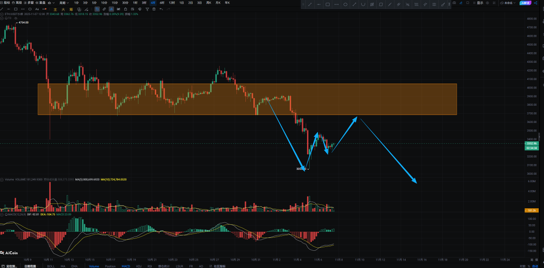This screenshot has width=544, height=268.
Task: Toggle the magnet snap mode icon
Action: [x=97, y=9]
